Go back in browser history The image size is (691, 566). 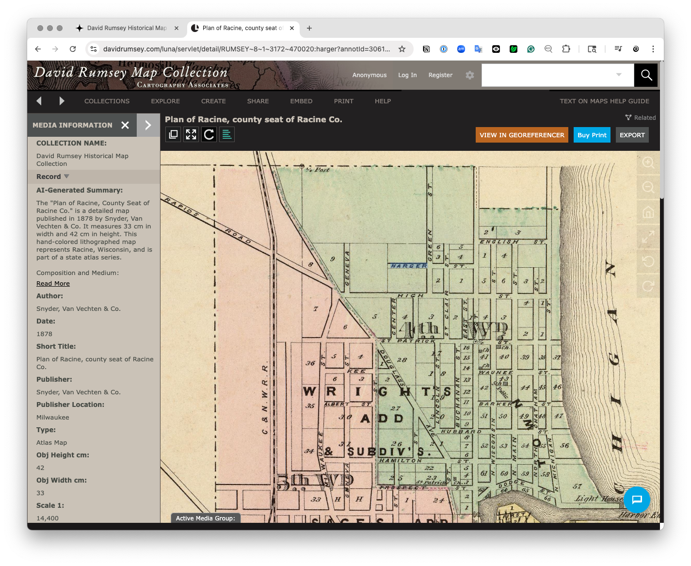pos(38,49)
